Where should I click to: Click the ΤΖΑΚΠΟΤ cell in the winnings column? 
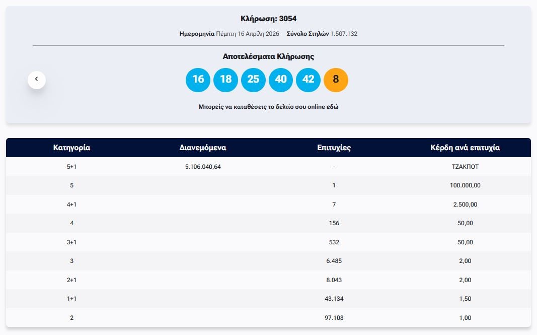point(465,166)
